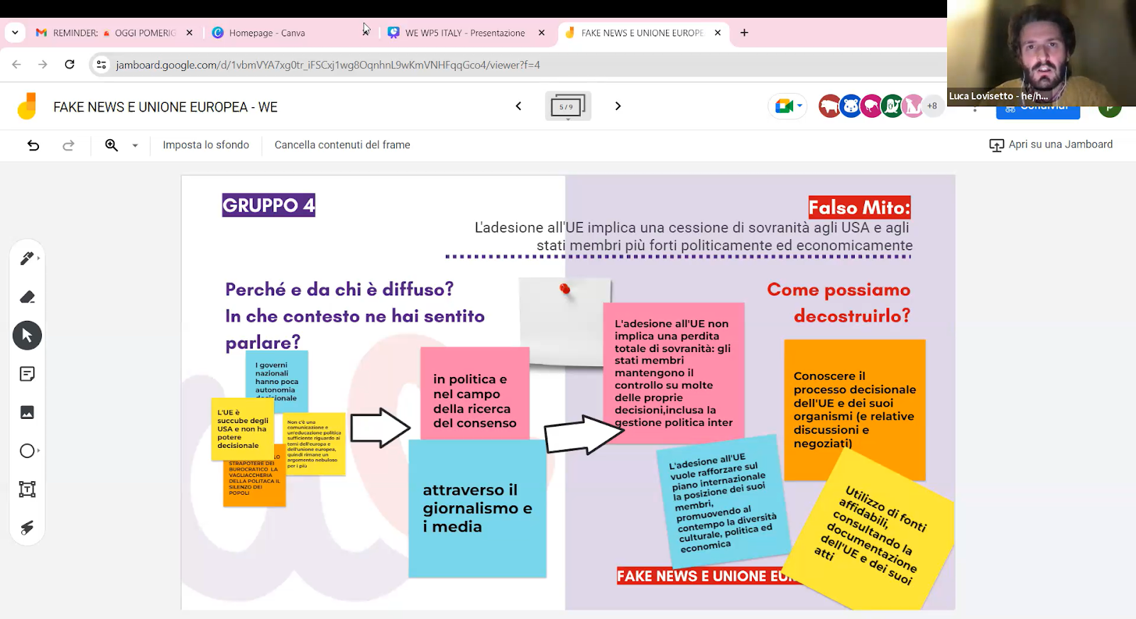Go to the next frame arrow
Viewport: 1136px width, 619px height.
(618, 106)
